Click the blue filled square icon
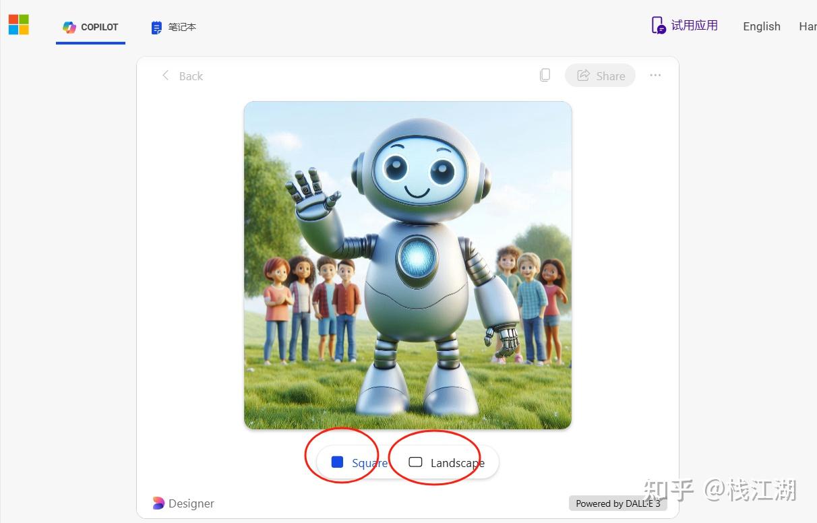This screenshot has width=817, height=523. [338, 462]
